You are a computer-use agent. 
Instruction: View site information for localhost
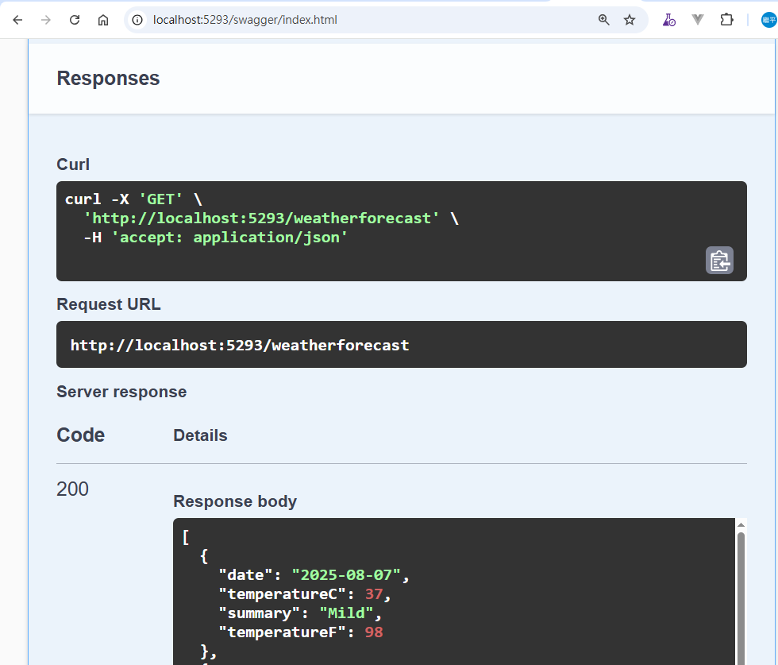[x=137, y=20]
